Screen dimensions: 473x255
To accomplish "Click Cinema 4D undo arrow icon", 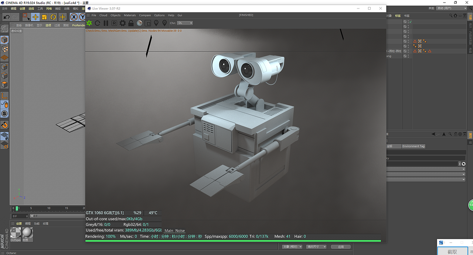I will [x=6, y=17].
